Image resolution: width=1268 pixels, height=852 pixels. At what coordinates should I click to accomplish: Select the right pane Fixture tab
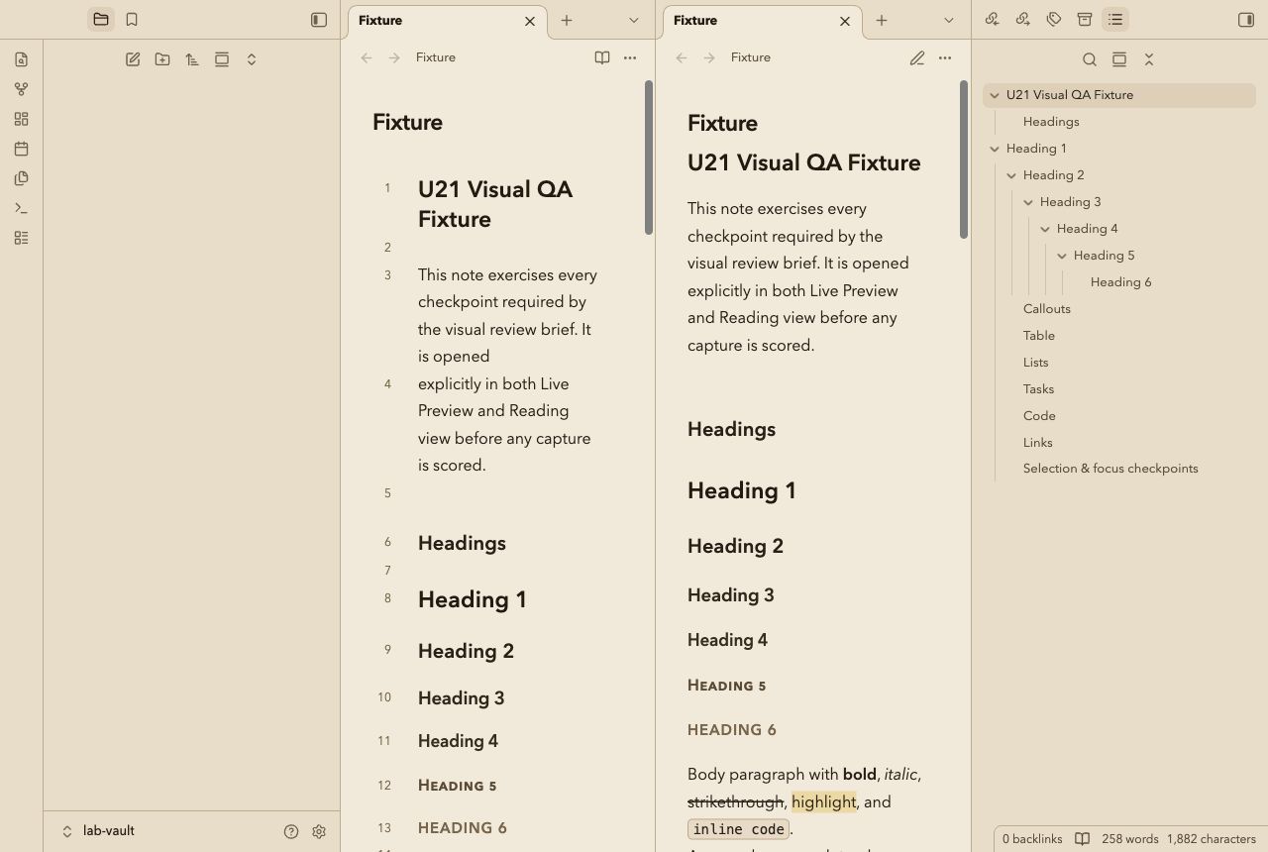tap(763, 21)
